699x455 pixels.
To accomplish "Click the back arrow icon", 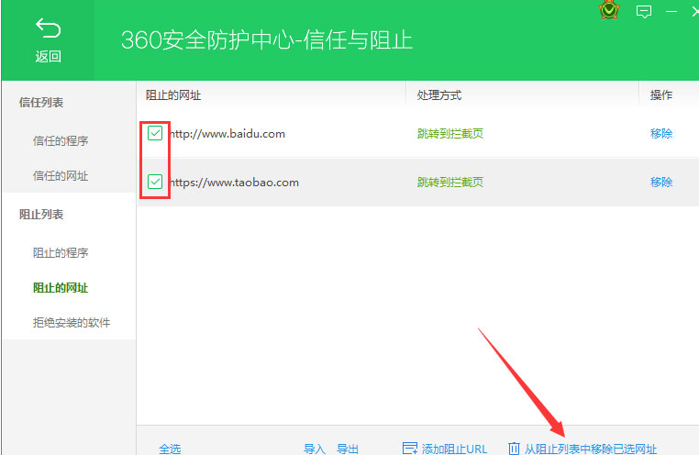I will point(48,28).
